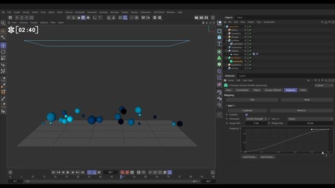Toggle timeline sound speaker icon
This screenshot has width=335, height=188.
[x=99, y=172]
